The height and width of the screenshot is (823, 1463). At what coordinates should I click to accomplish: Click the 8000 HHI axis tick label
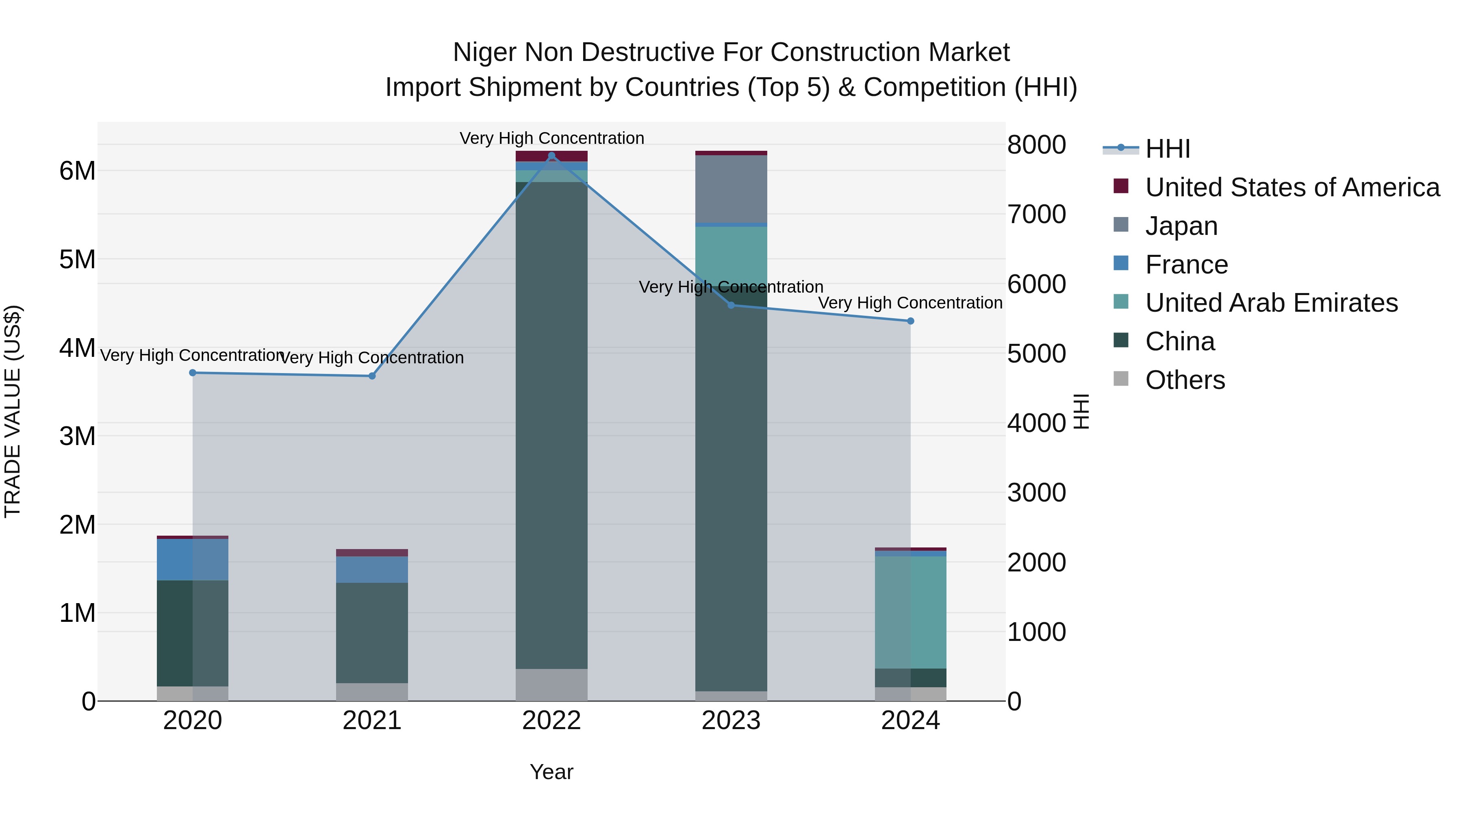point(1036,145)
